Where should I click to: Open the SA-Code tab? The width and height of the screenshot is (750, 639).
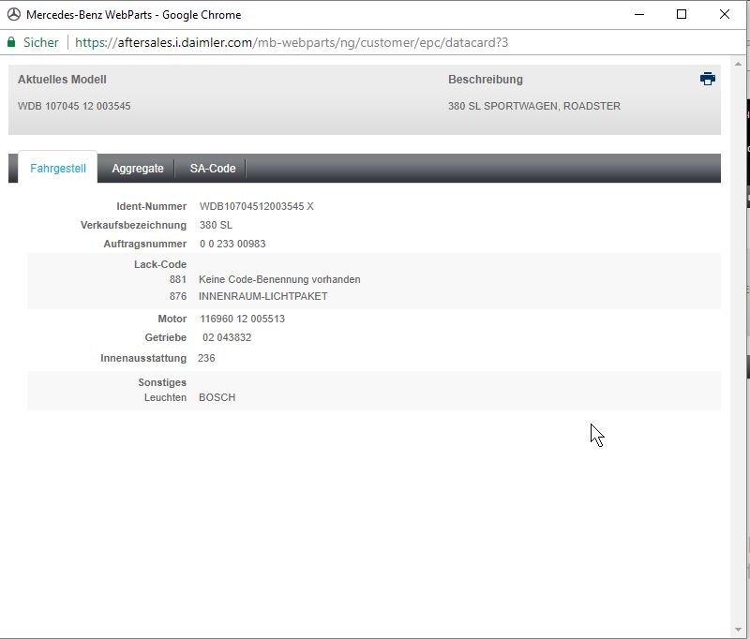pyautogui.click(x=213, y=169)
